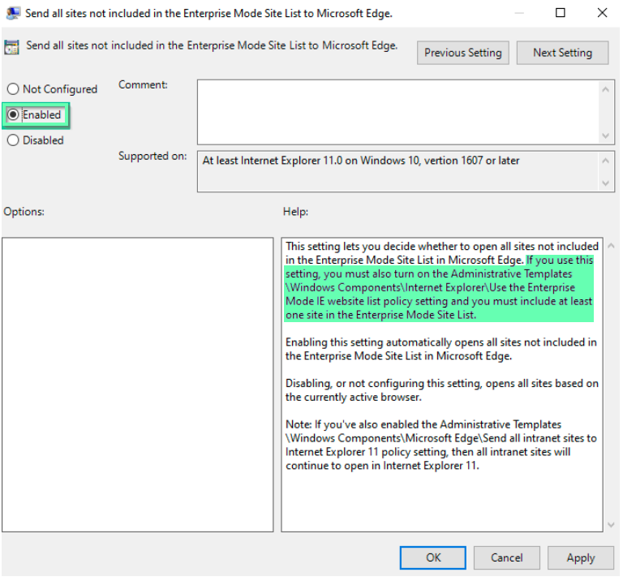Click the Help pane scroll down arrow
Image resolution: width=623 pixels, height=581 pixels.
(x=612, y=524)
